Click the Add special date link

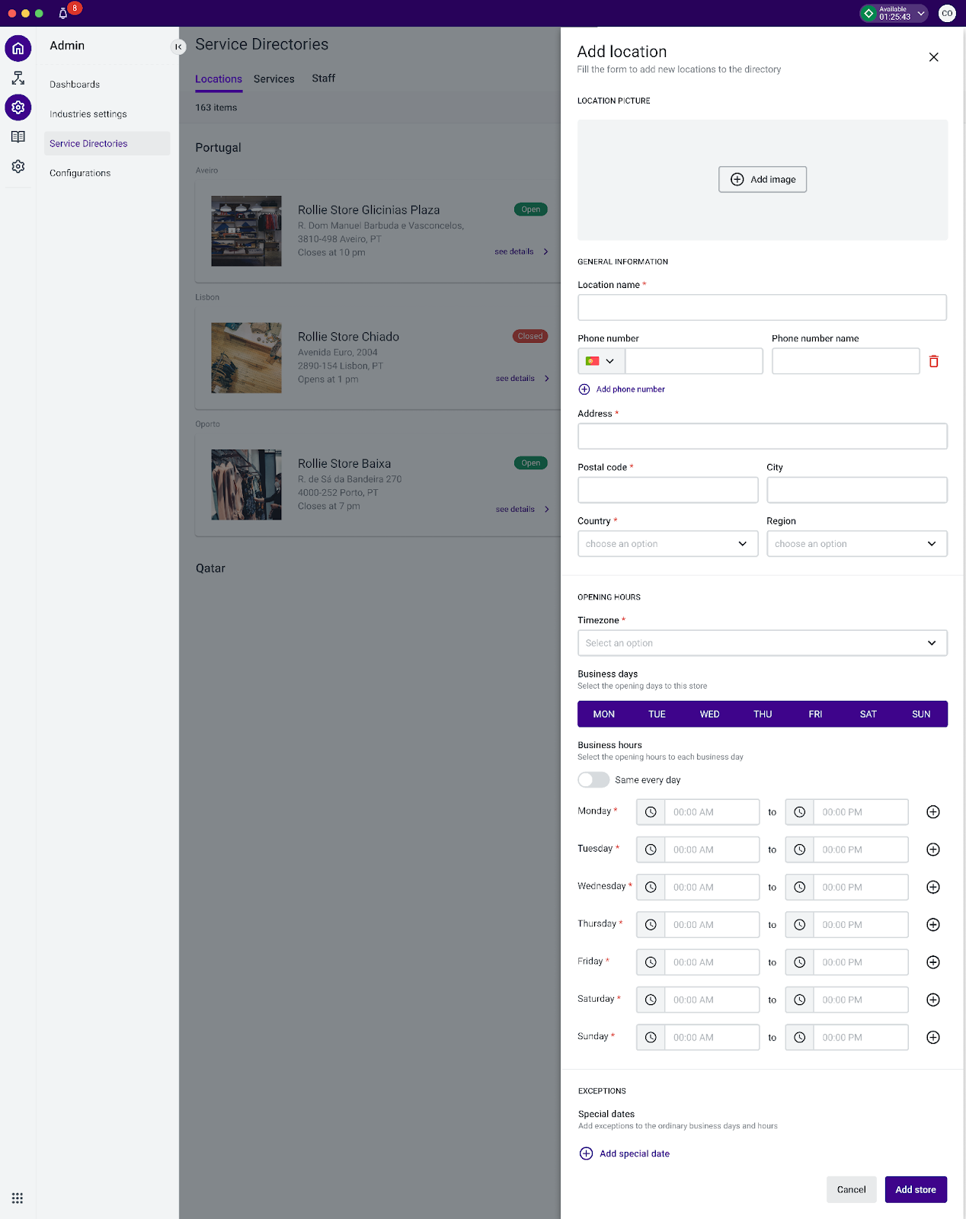point(625,1153)
